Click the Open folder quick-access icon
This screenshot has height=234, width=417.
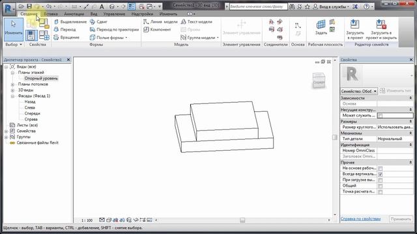coord(22,6)
